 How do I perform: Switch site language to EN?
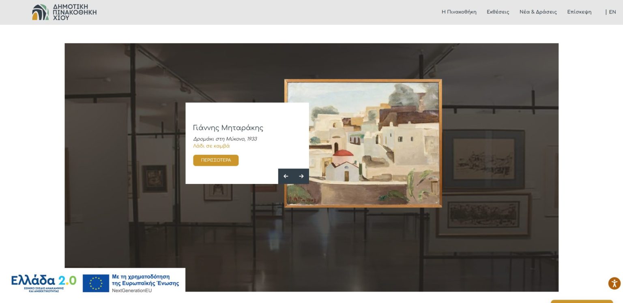pyautogui.click(x=612, y=12)
